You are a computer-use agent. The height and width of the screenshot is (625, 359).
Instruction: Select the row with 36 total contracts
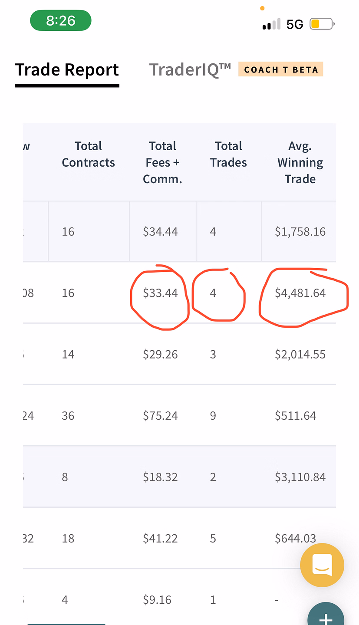tap(179, 415)
